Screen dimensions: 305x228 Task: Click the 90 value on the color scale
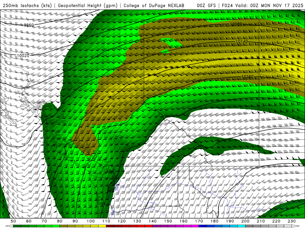point(75,221)
